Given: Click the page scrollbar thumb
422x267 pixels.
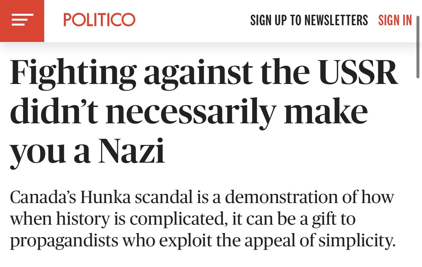Looking at the screenshot, I should point(418,47).
